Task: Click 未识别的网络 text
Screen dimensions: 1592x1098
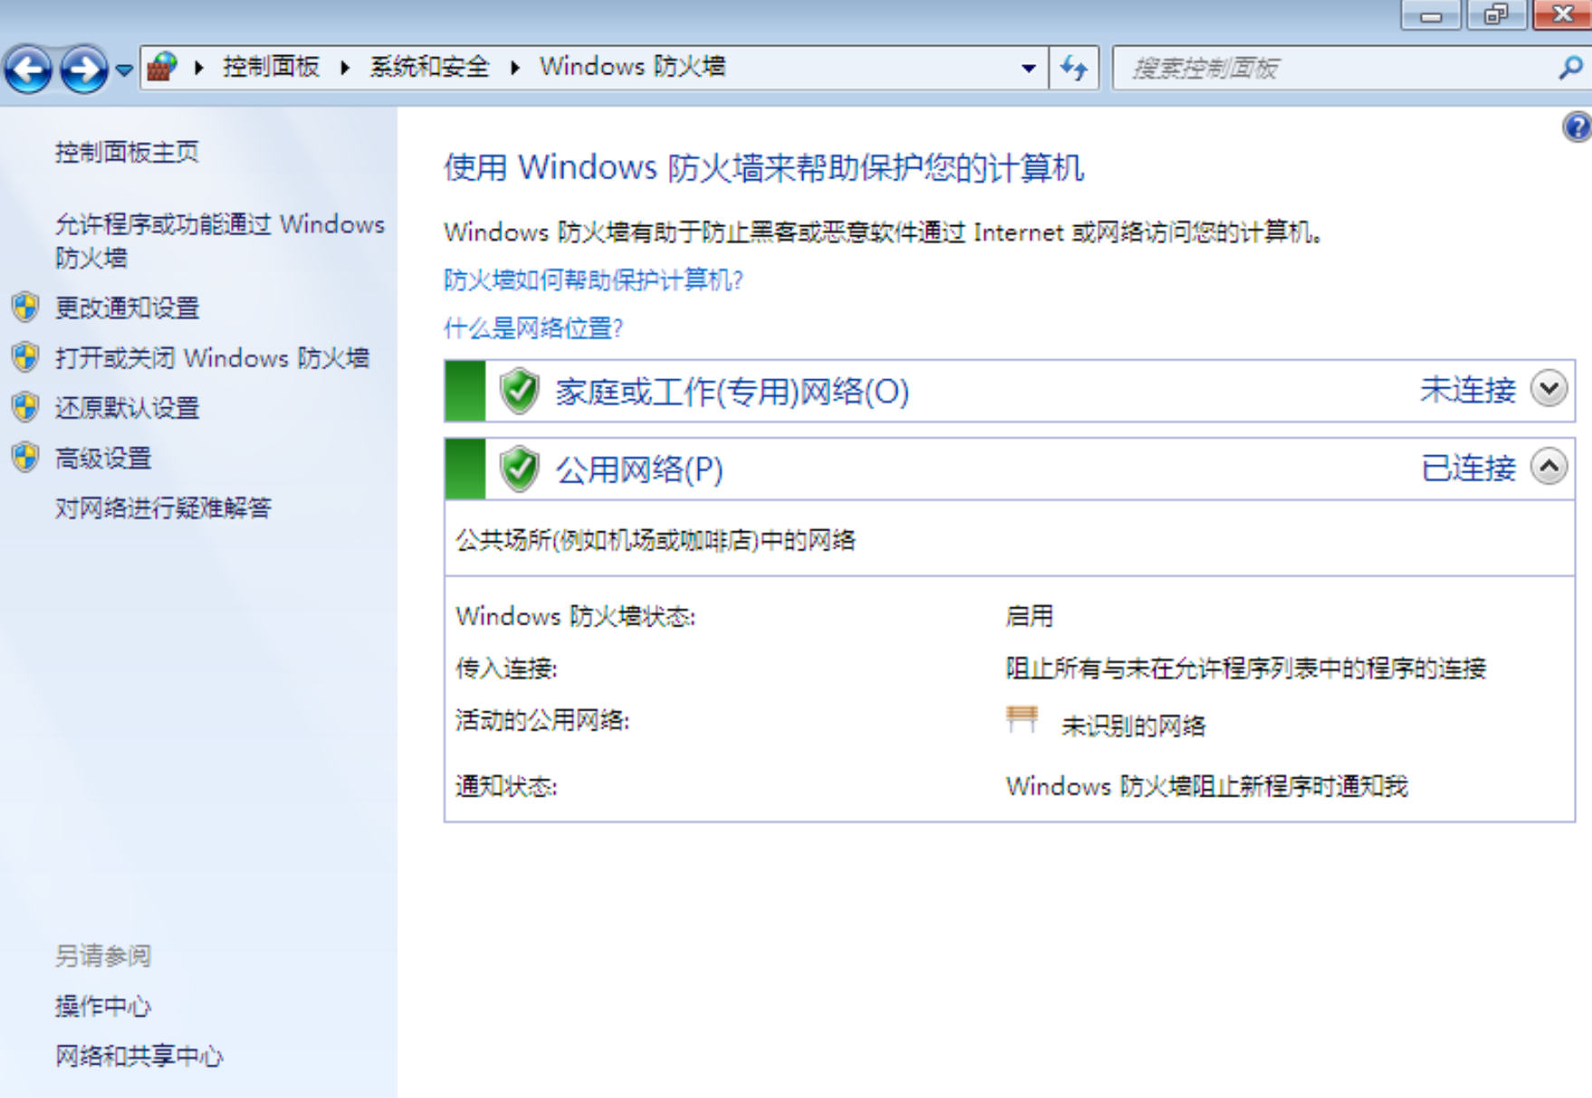Action: point(1133,726)
